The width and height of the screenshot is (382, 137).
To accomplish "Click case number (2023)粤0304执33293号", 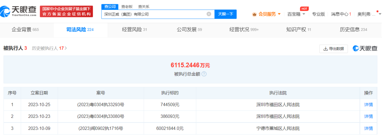I will point(100,105).
